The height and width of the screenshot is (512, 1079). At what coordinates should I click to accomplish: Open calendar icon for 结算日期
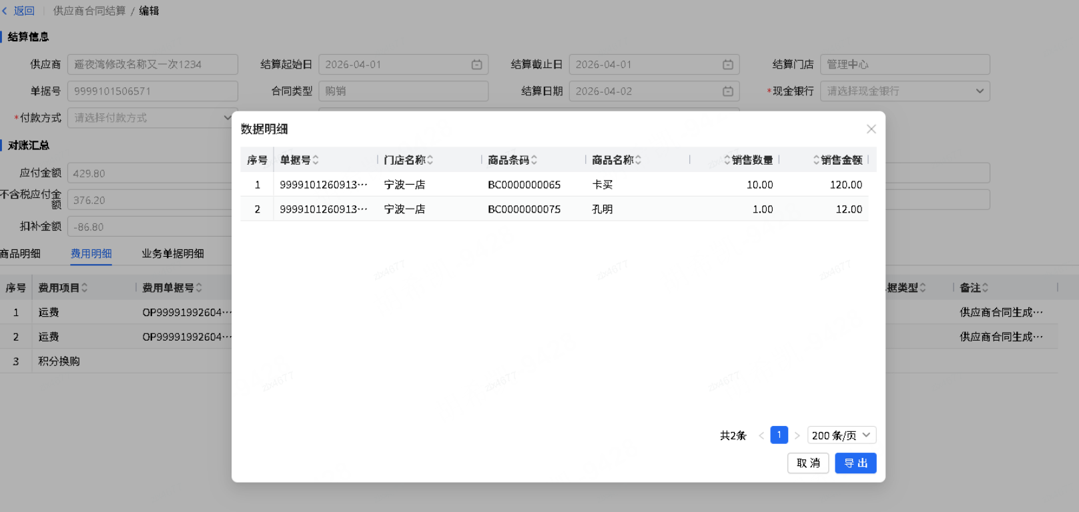[727, 91]
